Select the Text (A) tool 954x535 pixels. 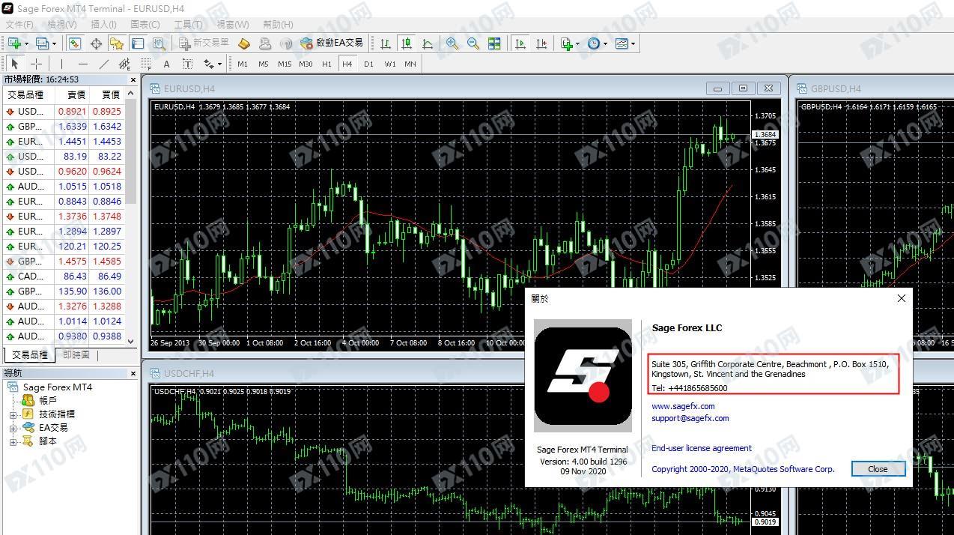[x=166, y=64]
